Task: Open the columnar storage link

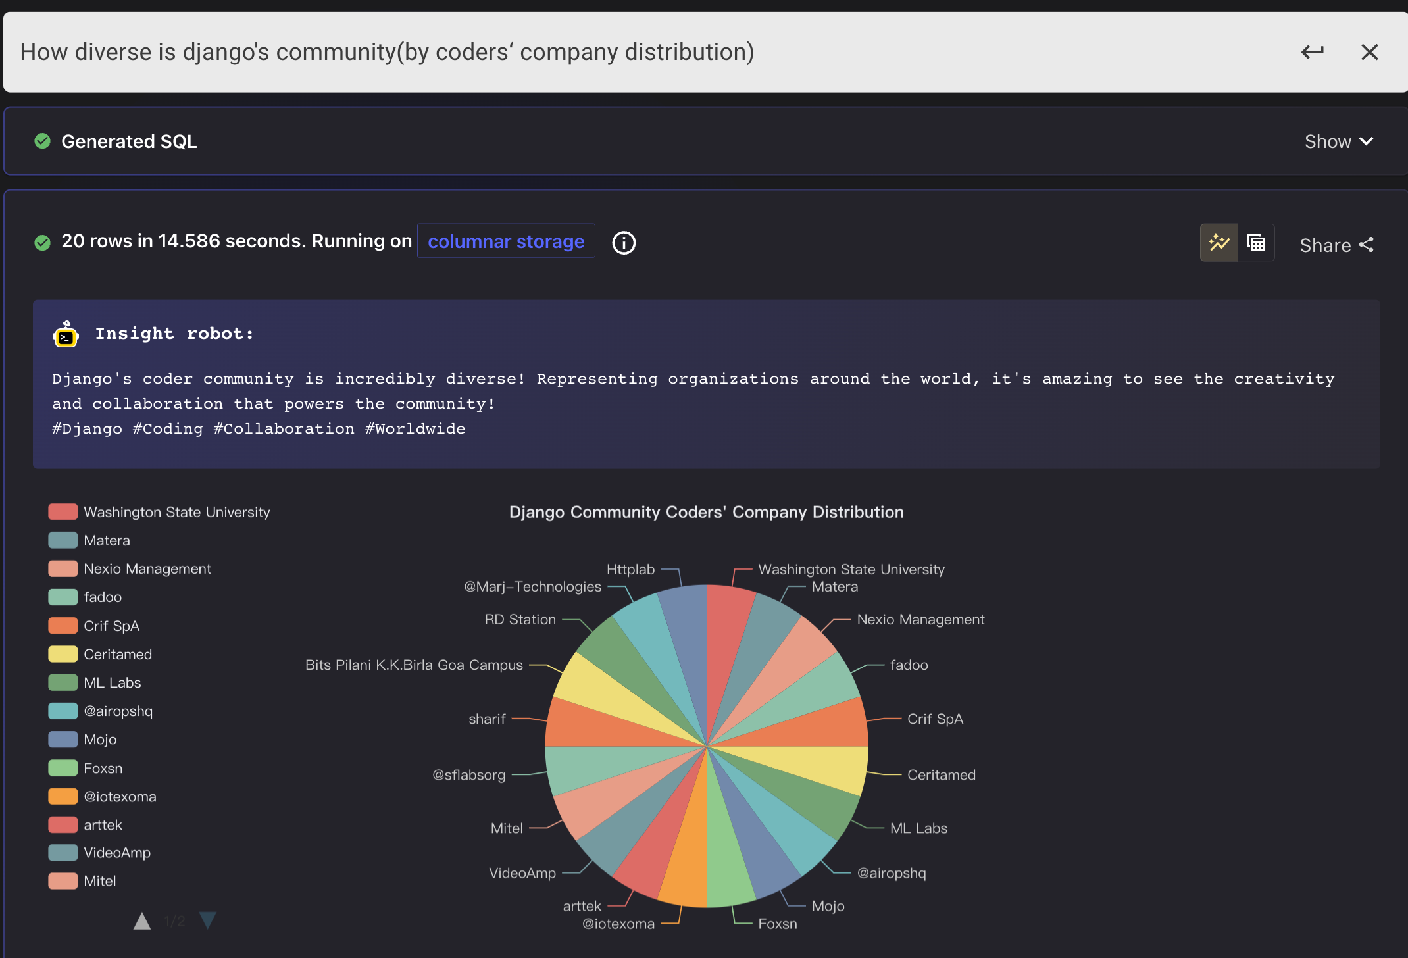Action: (506, 241)
